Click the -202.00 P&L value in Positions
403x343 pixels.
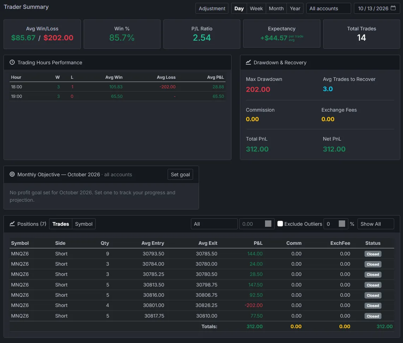coord(254,306)
